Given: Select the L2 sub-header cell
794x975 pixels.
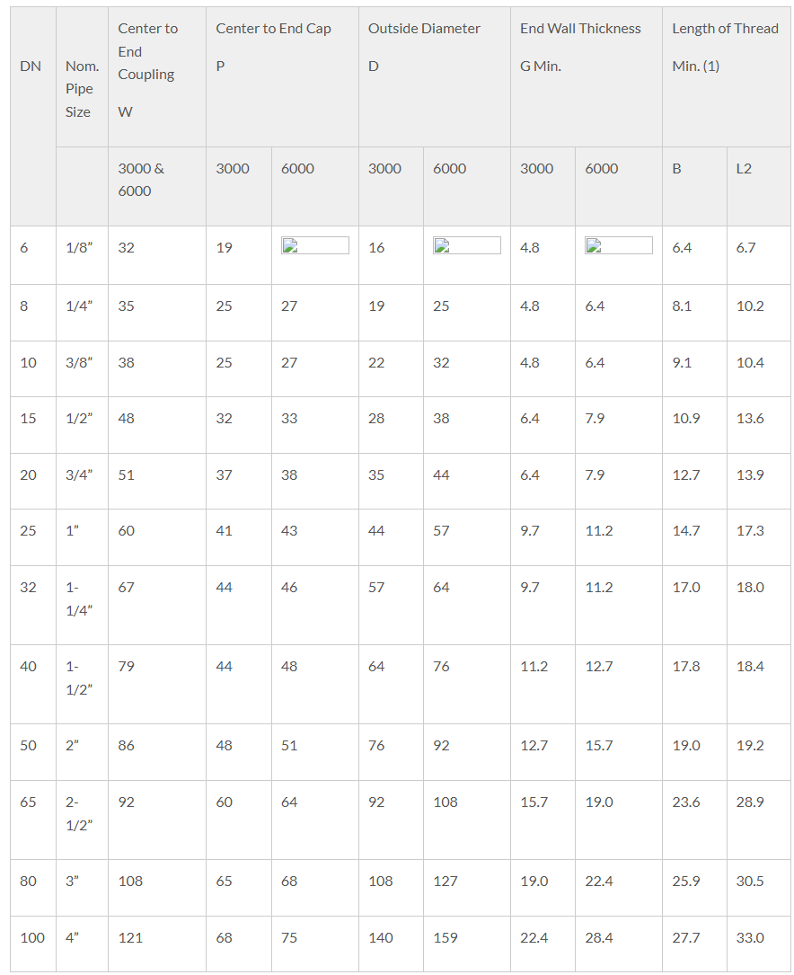Looking at the screenshot, I should coord(759,187).
